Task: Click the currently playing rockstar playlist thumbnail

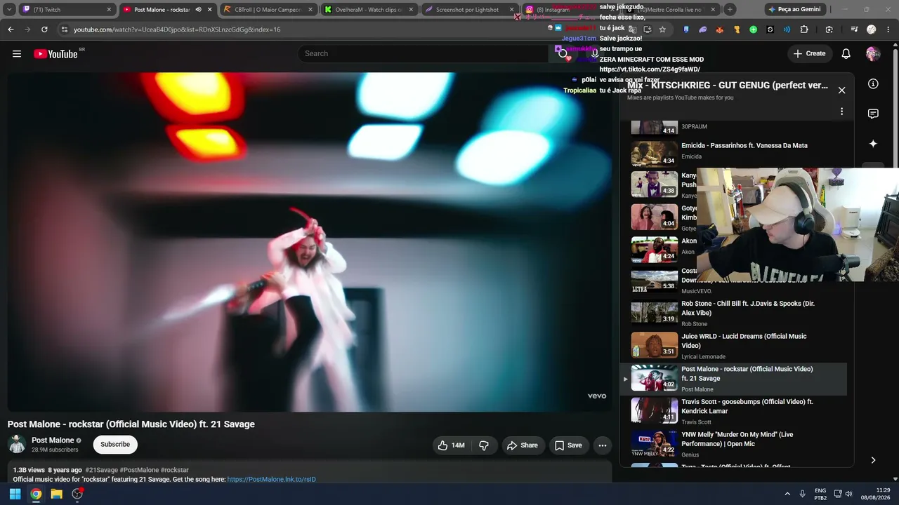Action: point(654,378)
